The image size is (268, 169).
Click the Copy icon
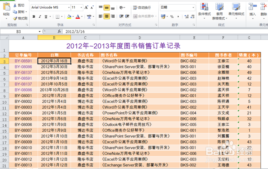[15, 11]
